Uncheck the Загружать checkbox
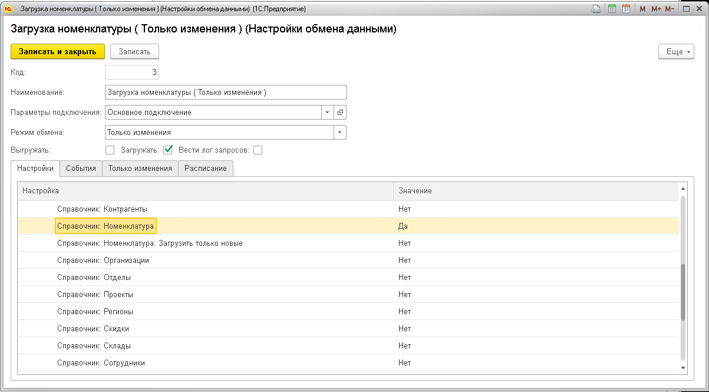Image resolution: width=709 pixels, height=392 pixels. [168, 150]
